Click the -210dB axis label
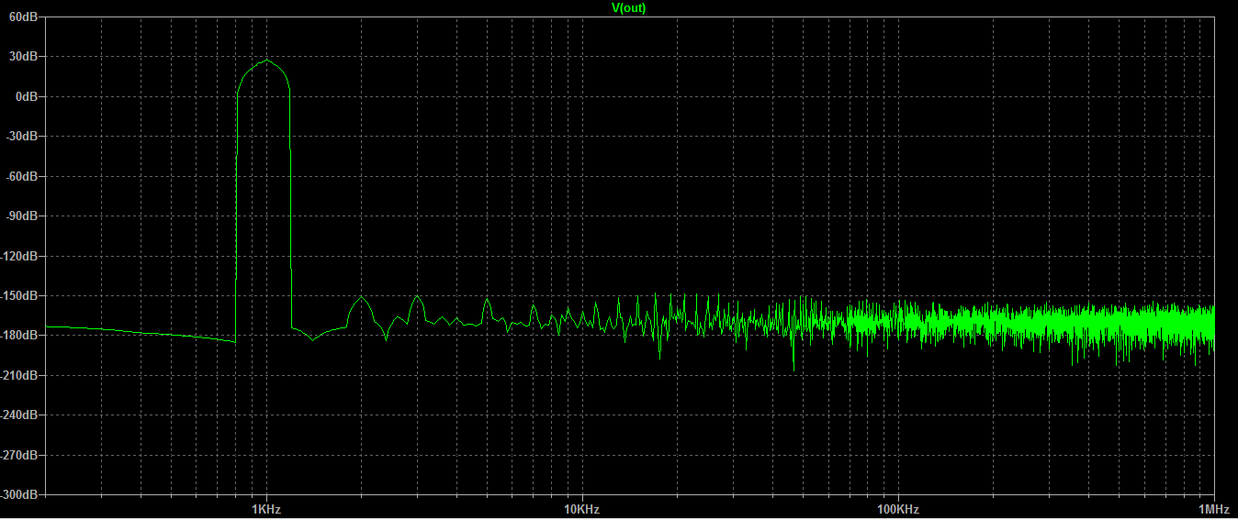Viewport: 1238px width, 520px height. pyautogui.click(x=21, y=375)
